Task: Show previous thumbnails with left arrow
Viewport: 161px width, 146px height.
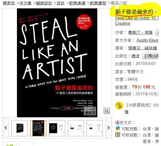Action: pyautogui.click(x=5, y=128)
